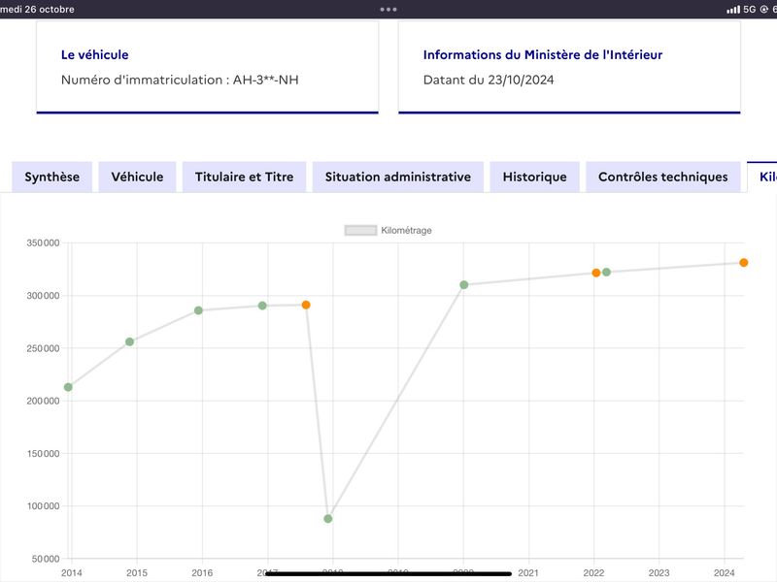The image size is (777, 582).
Task: Select the last orange point at 2024
Action: coord(744,263)
